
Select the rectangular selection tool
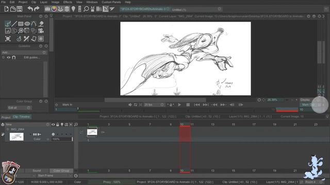pyautogui.click(x=8, y=31)
